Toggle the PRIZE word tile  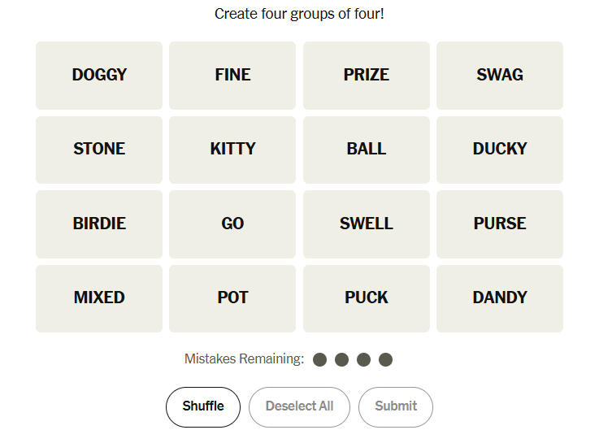367,75
